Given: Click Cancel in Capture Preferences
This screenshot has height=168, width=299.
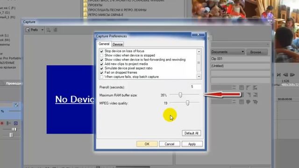Looking at the screenshot, I should pos(169,144).
